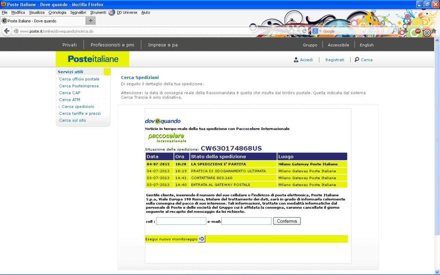Image resolution: width=440 pixels, height=275 pixels.
Task: Click into the Google search box
Action: [x=356, y=31]
